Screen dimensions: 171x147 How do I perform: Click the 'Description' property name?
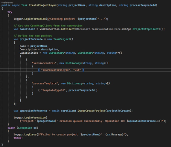click(28, 49)
